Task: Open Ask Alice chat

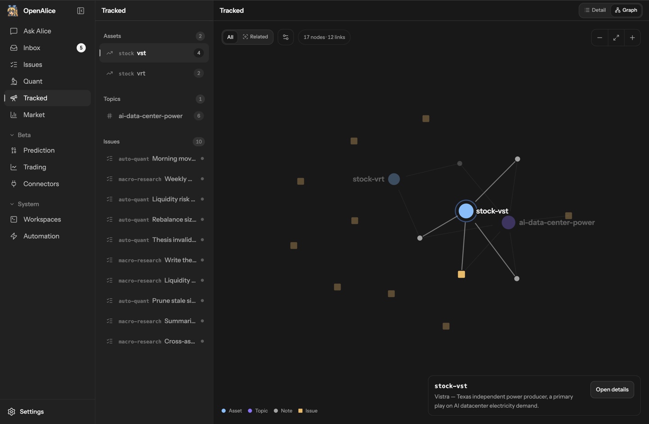Action: pos(47,31)
